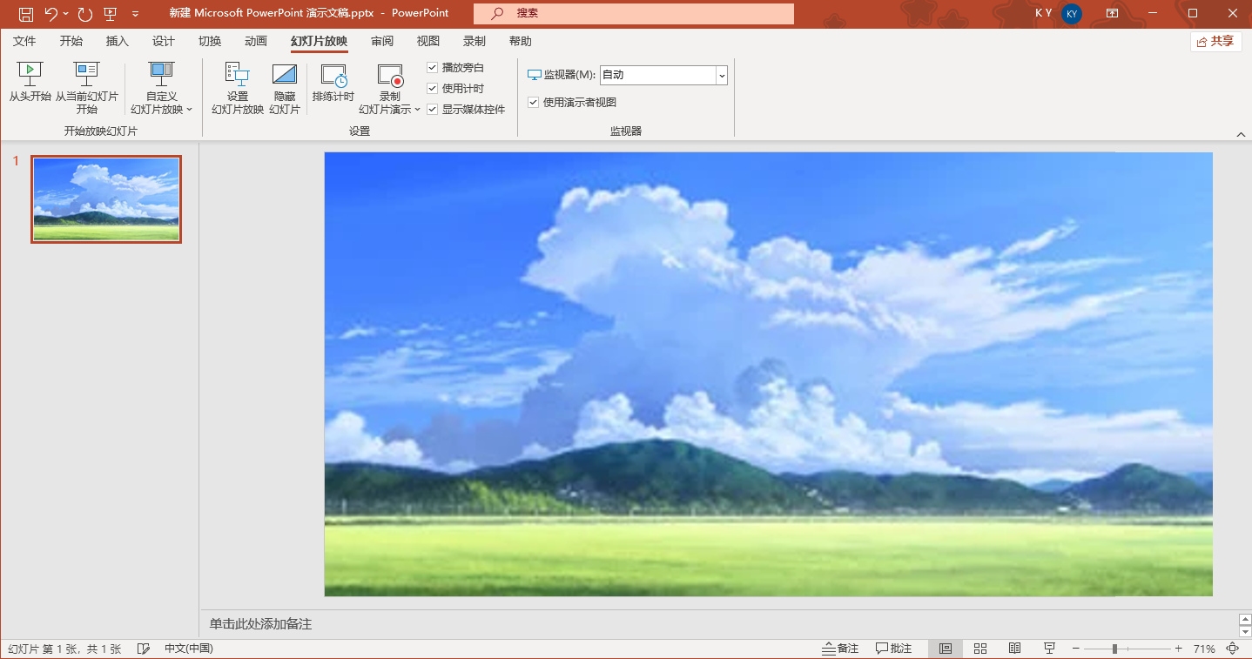Open the KY account avatar
The width and height of the screenshot is (1252, 659).
click(x=1072, y=14)
